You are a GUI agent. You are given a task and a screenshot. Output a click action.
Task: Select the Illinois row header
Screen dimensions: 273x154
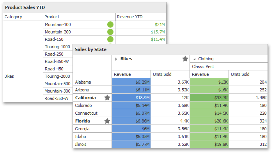pos(92,144)
